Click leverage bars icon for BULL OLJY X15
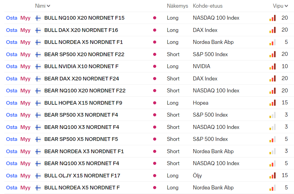The width and height of the screenshot is (294, 194). coord(273,176)
